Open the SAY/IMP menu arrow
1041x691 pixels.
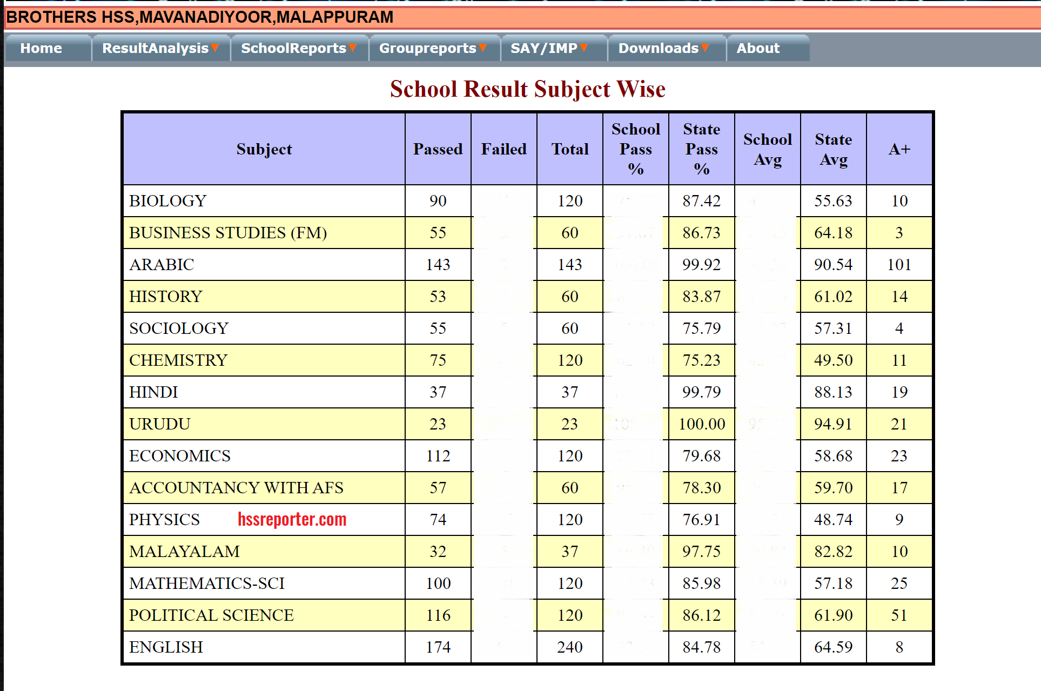pos(584,48)
